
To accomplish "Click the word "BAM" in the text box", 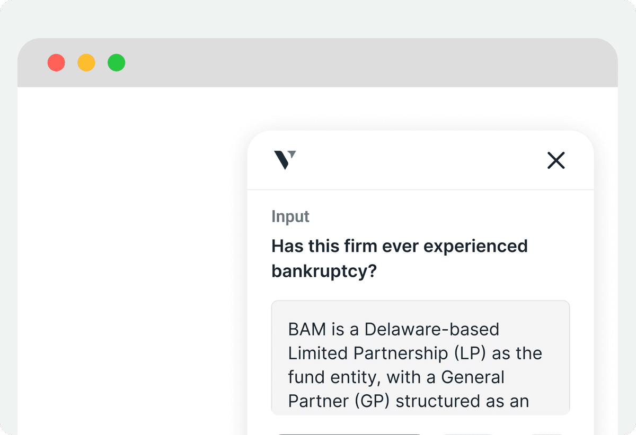I will pos(307,329).
